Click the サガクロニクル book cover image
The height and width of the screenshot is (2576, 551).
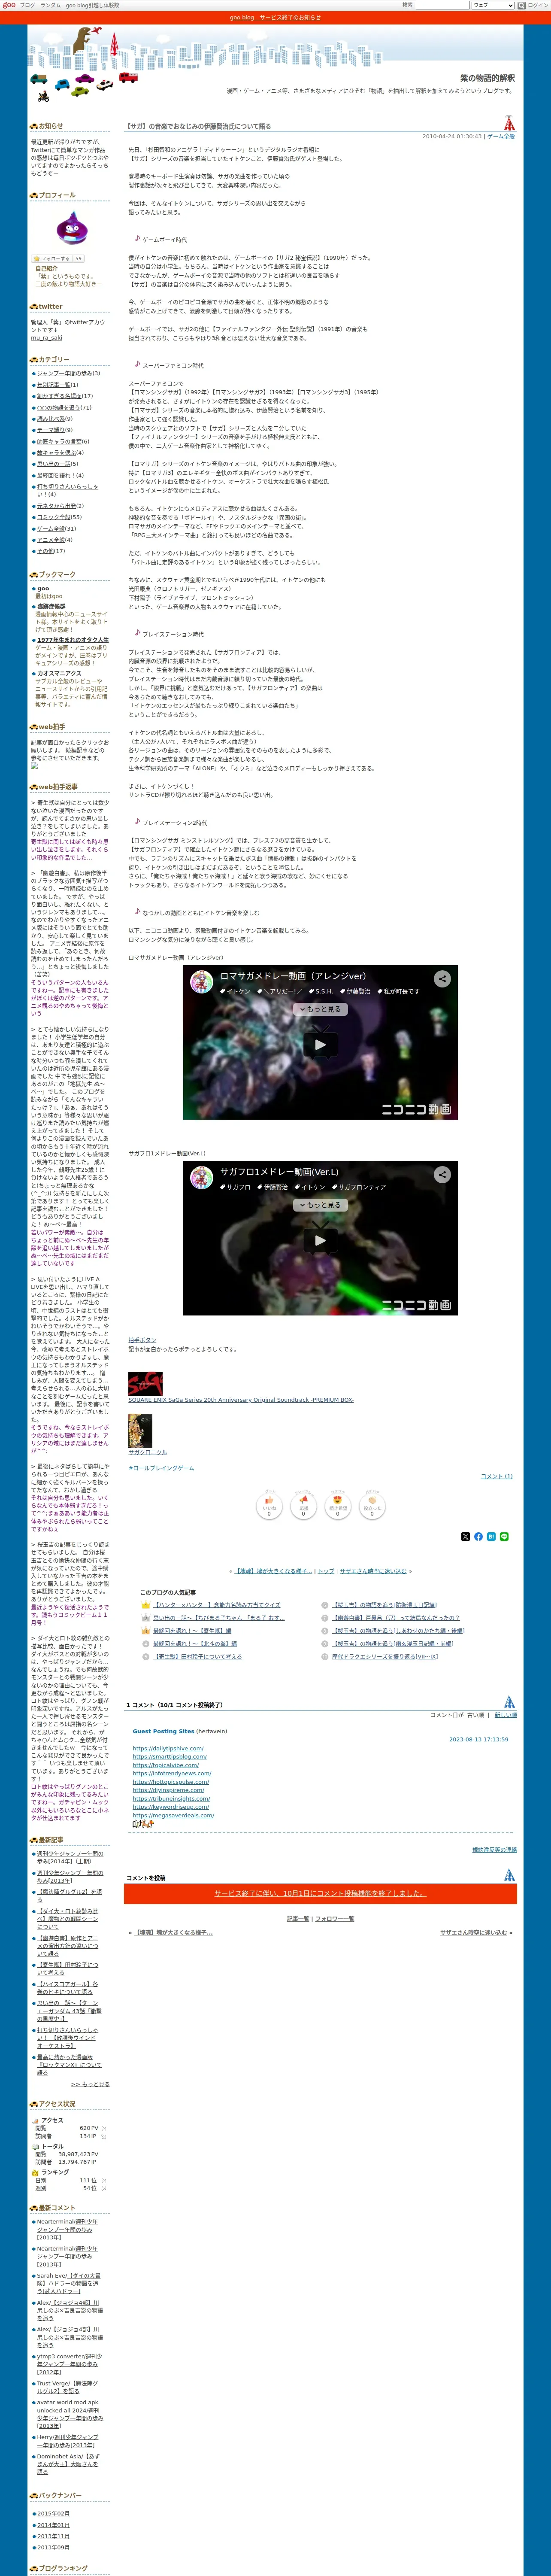[139, 1431]
